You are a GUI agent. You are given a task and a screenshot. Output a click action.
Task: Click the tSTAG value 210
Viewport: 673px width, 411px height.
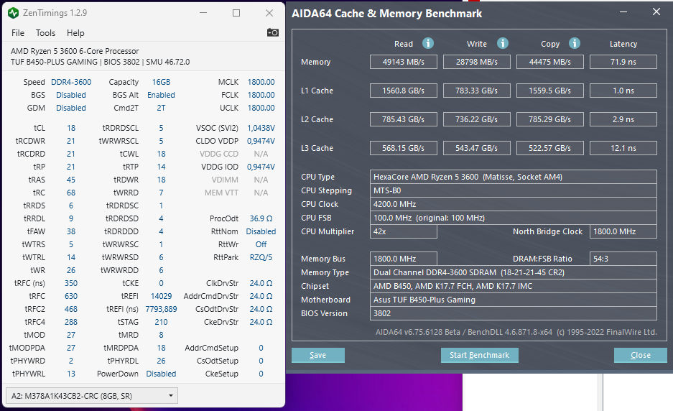[x=161, y=322]
